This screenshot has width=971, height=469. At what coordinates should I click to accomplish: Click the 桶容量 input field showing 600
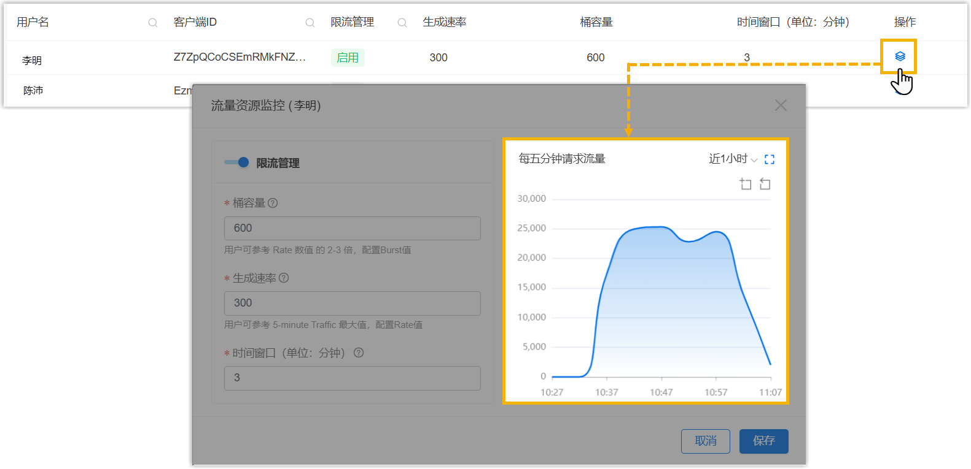(352, 228)
